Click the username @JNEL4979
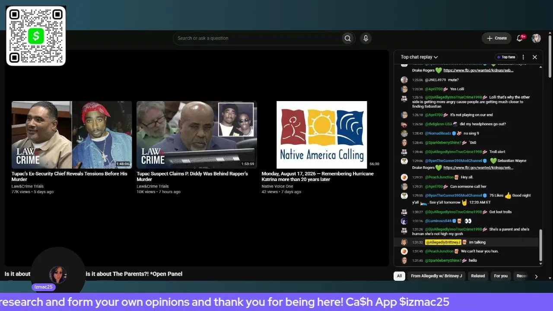The height and width of the screenshot is (311, 553). click(x=435, y=80)
